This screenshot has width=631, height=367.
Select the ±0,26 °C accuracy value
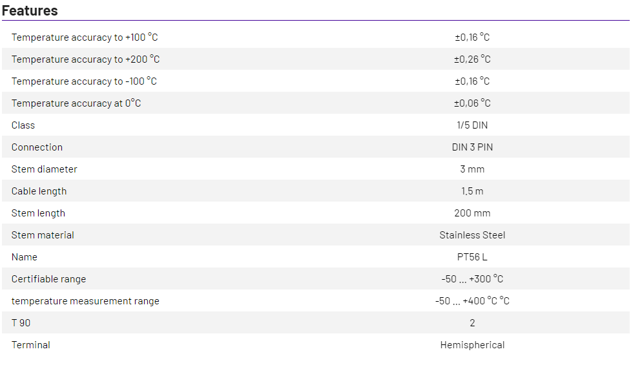[x=472, y=59]
